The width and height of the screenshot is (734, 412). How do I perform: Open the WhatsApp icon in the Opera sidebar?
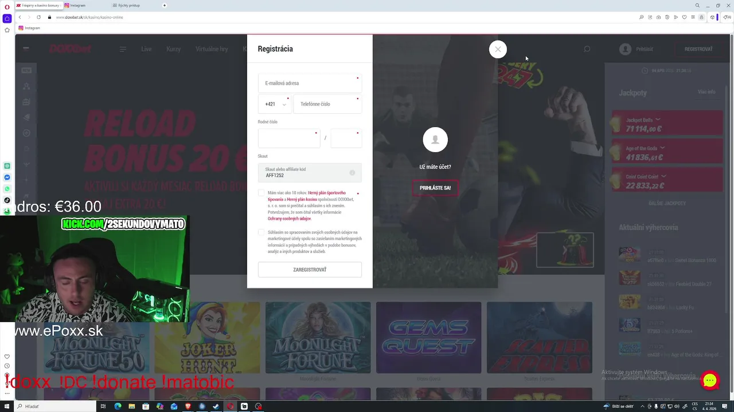click(x=7, y=189)
